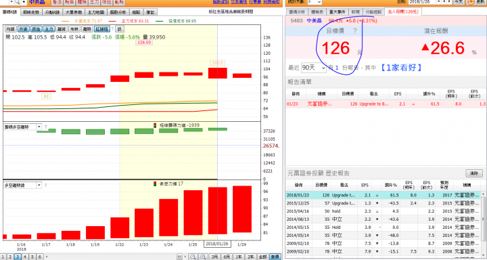This screenshot has width=487, height=260.
Task: Click the 中美晶 stock name link in right panel
Action: (x=315, y=20)
